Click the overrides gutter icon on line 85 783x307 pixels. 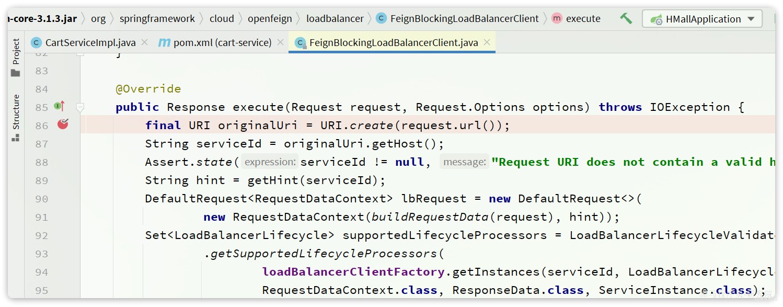pos(60,106)
